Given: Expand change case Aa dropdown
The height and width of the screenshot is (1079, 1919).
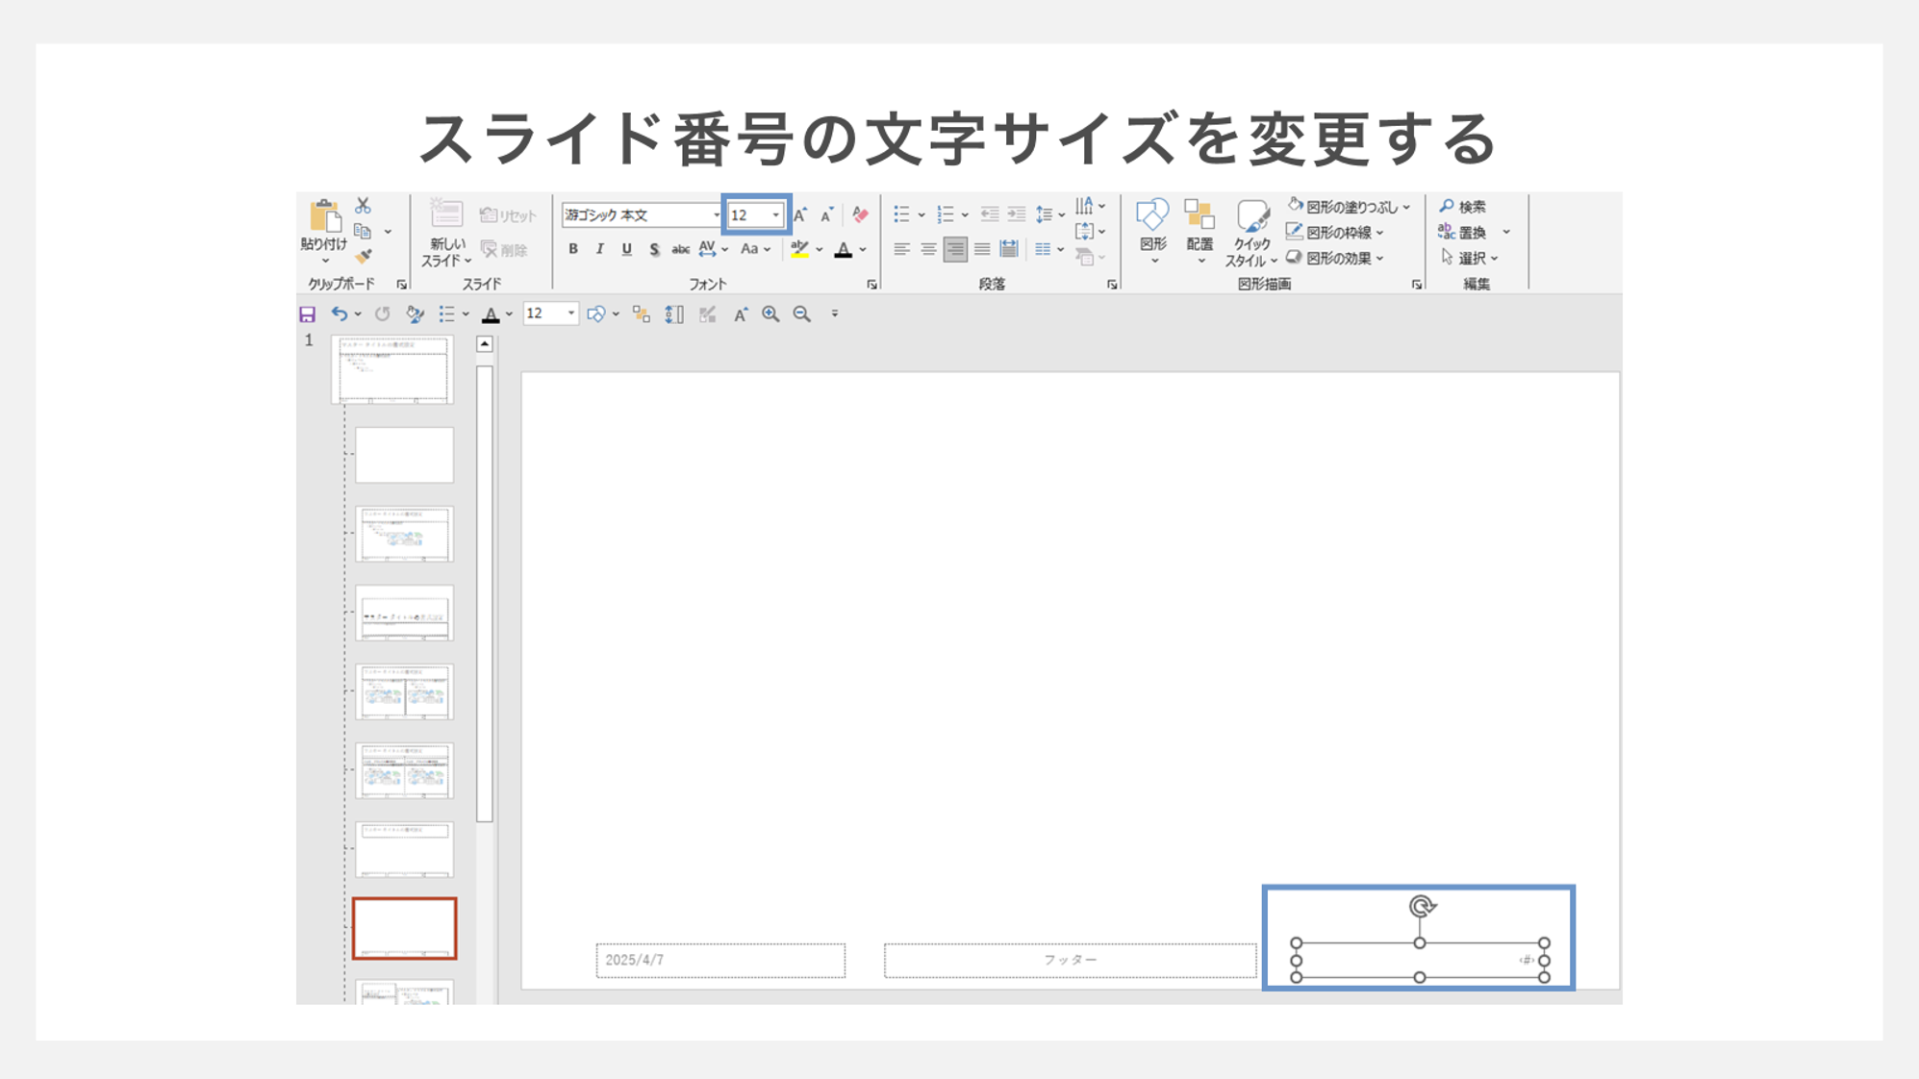Looking at the screenshot, I should point(767,250).
